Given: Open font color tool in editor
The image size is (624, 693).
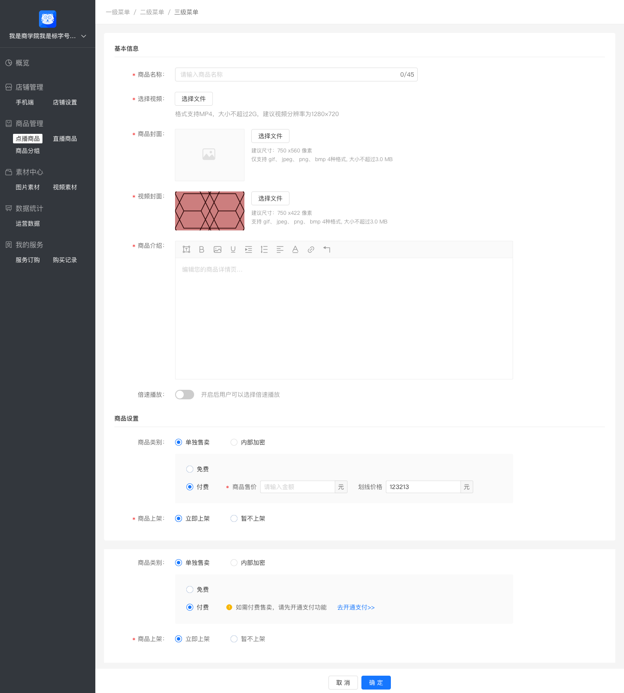Looking at the screenshot, I should 295,249.
